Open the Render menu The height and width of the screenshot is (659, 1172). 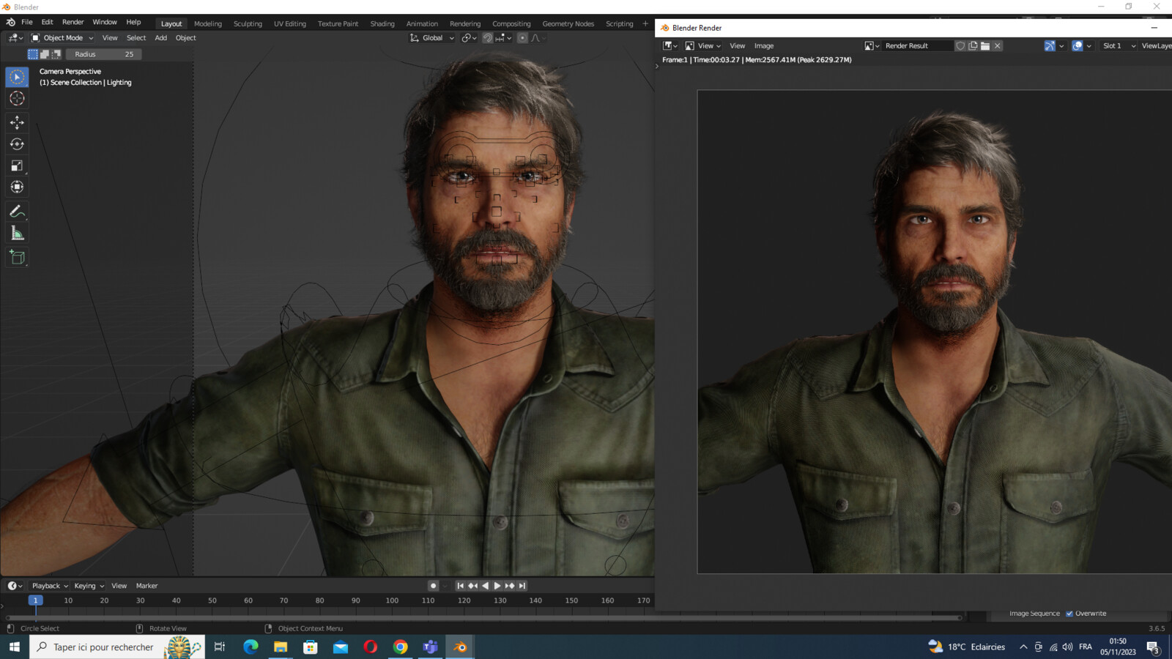[x=73, y=22]
